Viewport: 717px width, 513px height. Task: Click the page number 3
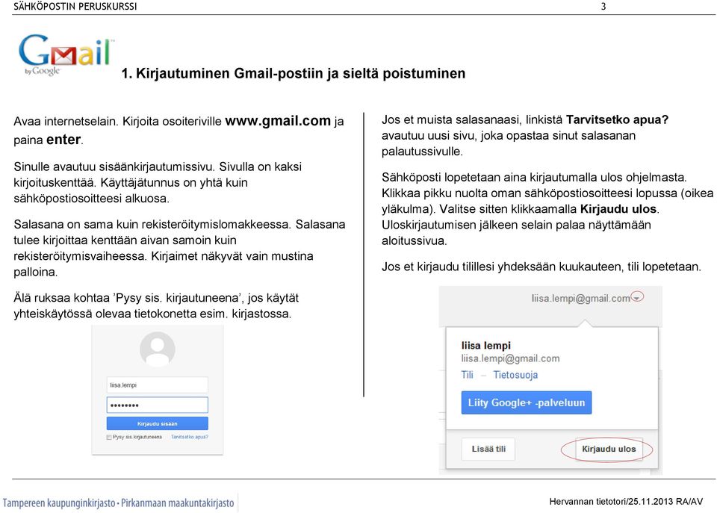tap(603, 7)
